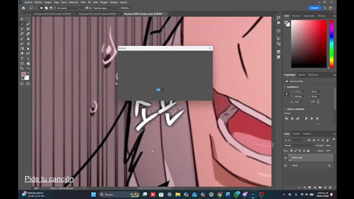Select the Rectangle shape tool
The image size is (354, 199).
22,63
